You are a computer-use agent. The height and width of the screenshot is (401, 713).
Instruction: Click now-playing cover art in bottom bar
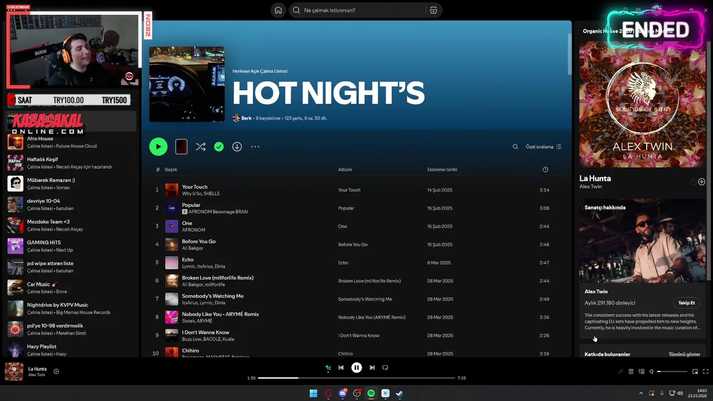14,371
